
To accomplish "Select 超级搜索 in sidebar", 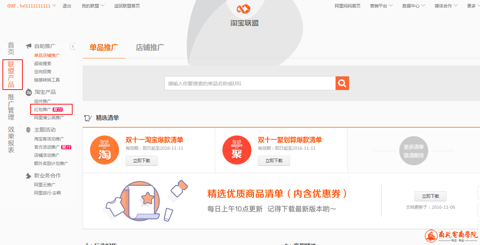I will 43,63.
